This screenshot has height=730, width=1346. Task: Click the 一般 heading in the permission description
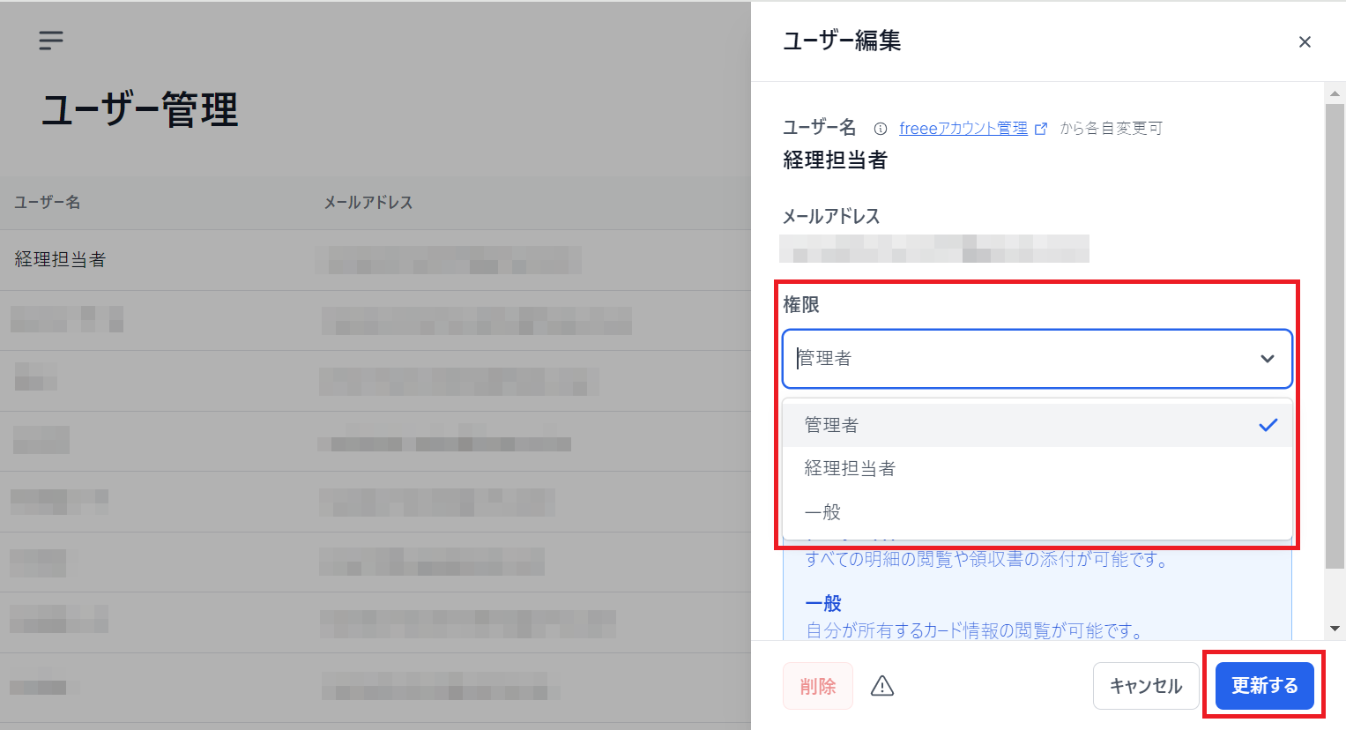pos(823,604)
